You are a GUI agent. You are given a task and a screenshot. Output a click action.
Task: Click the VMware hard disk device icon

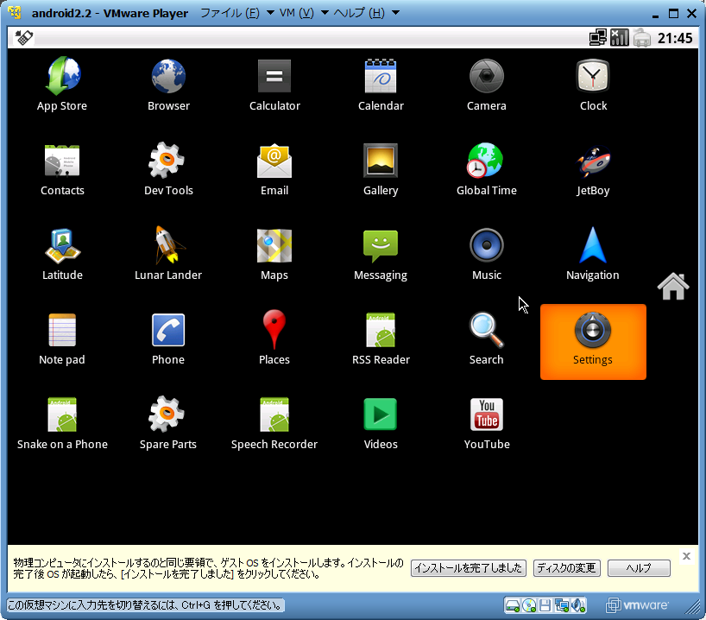(x=513, y=605)
